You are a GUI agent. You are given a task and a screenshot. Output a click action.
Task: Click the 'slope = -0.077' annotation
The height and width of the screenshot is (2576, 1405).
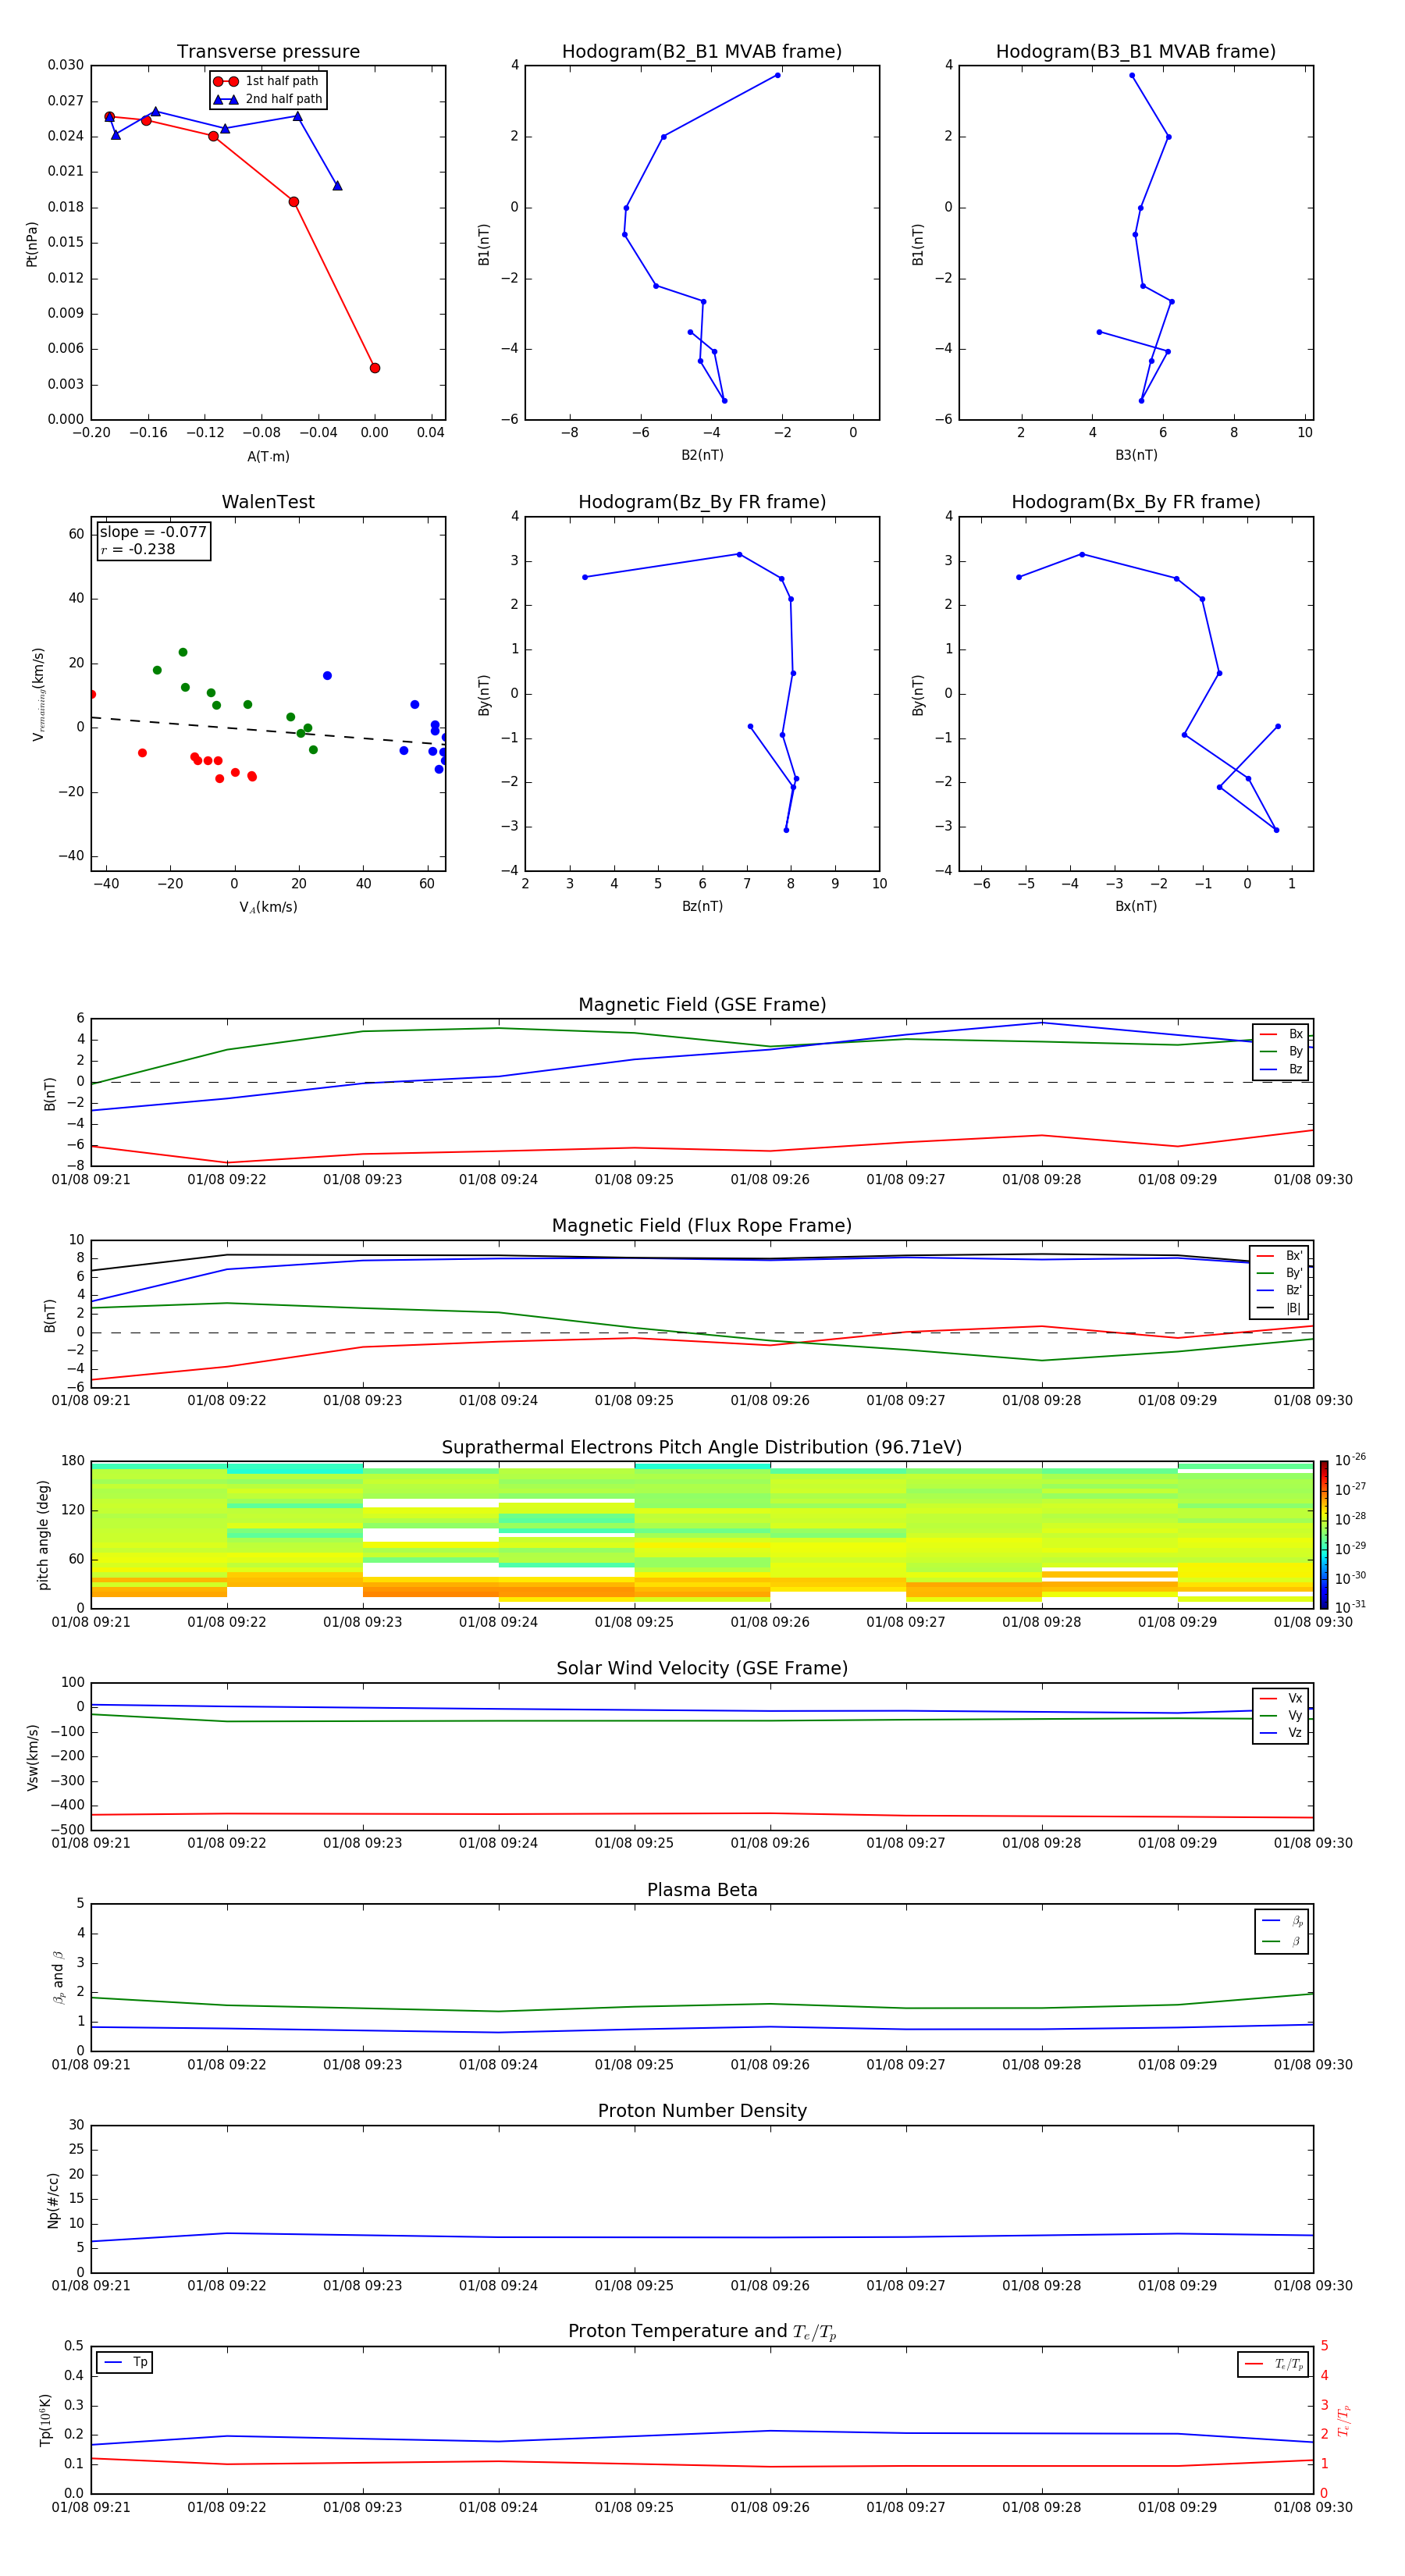(x=153, y=532)
